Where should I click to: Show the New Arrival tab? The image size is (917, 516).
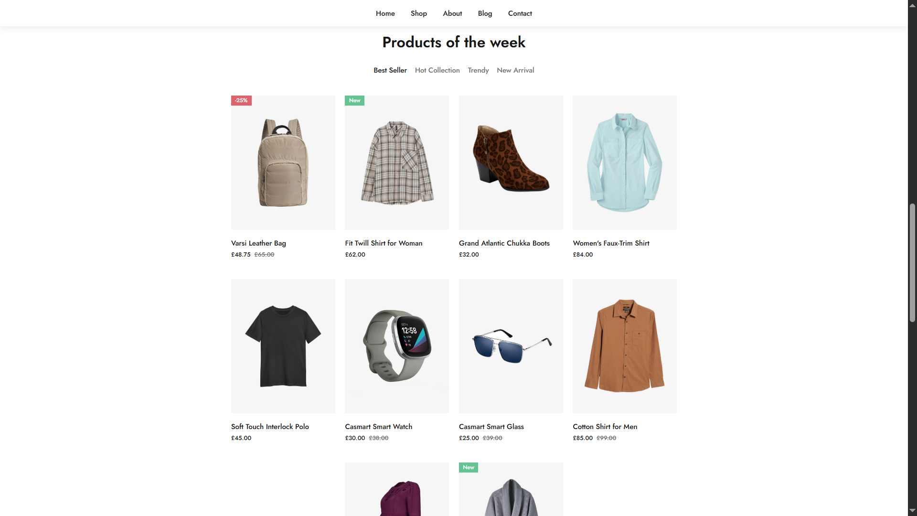click(515, 70)
